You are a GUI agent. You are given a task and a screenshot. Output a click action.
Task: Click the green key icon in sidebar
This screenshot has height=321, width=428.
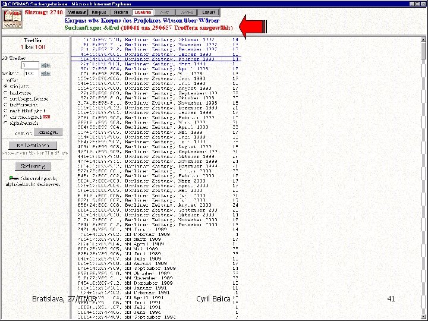(x=13, y=178)
